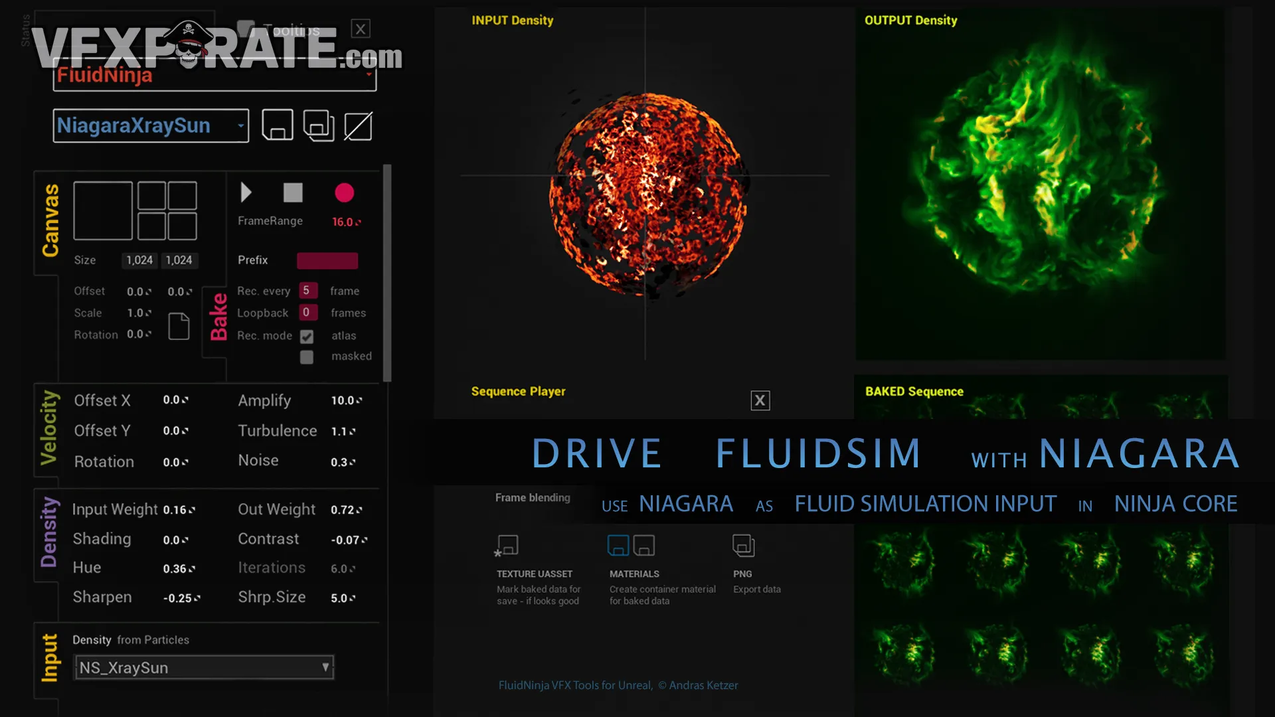Image resolution: width=1275 pixels, height=717 pixels.
Task: Adjust the first Canvas Offset value
Action: pyautogui.click(x=139, y=291)
